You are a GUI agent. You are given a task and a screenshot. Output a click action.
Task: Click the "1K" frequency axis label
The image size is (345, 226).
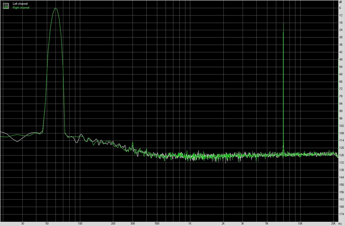[190, 223]
